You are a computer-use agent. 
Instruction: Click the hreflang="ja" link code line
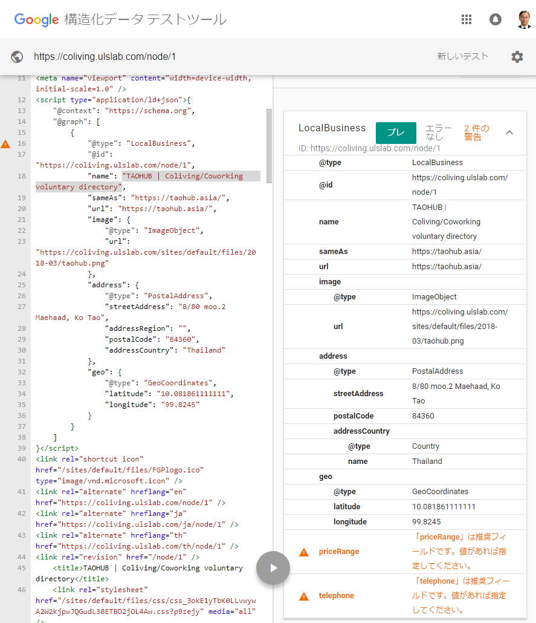pos(137,519)
